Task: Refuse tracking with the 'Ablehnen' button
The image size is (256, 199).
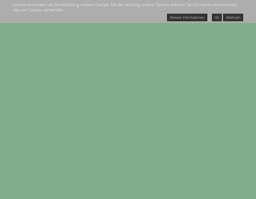Action: [233, 17]
